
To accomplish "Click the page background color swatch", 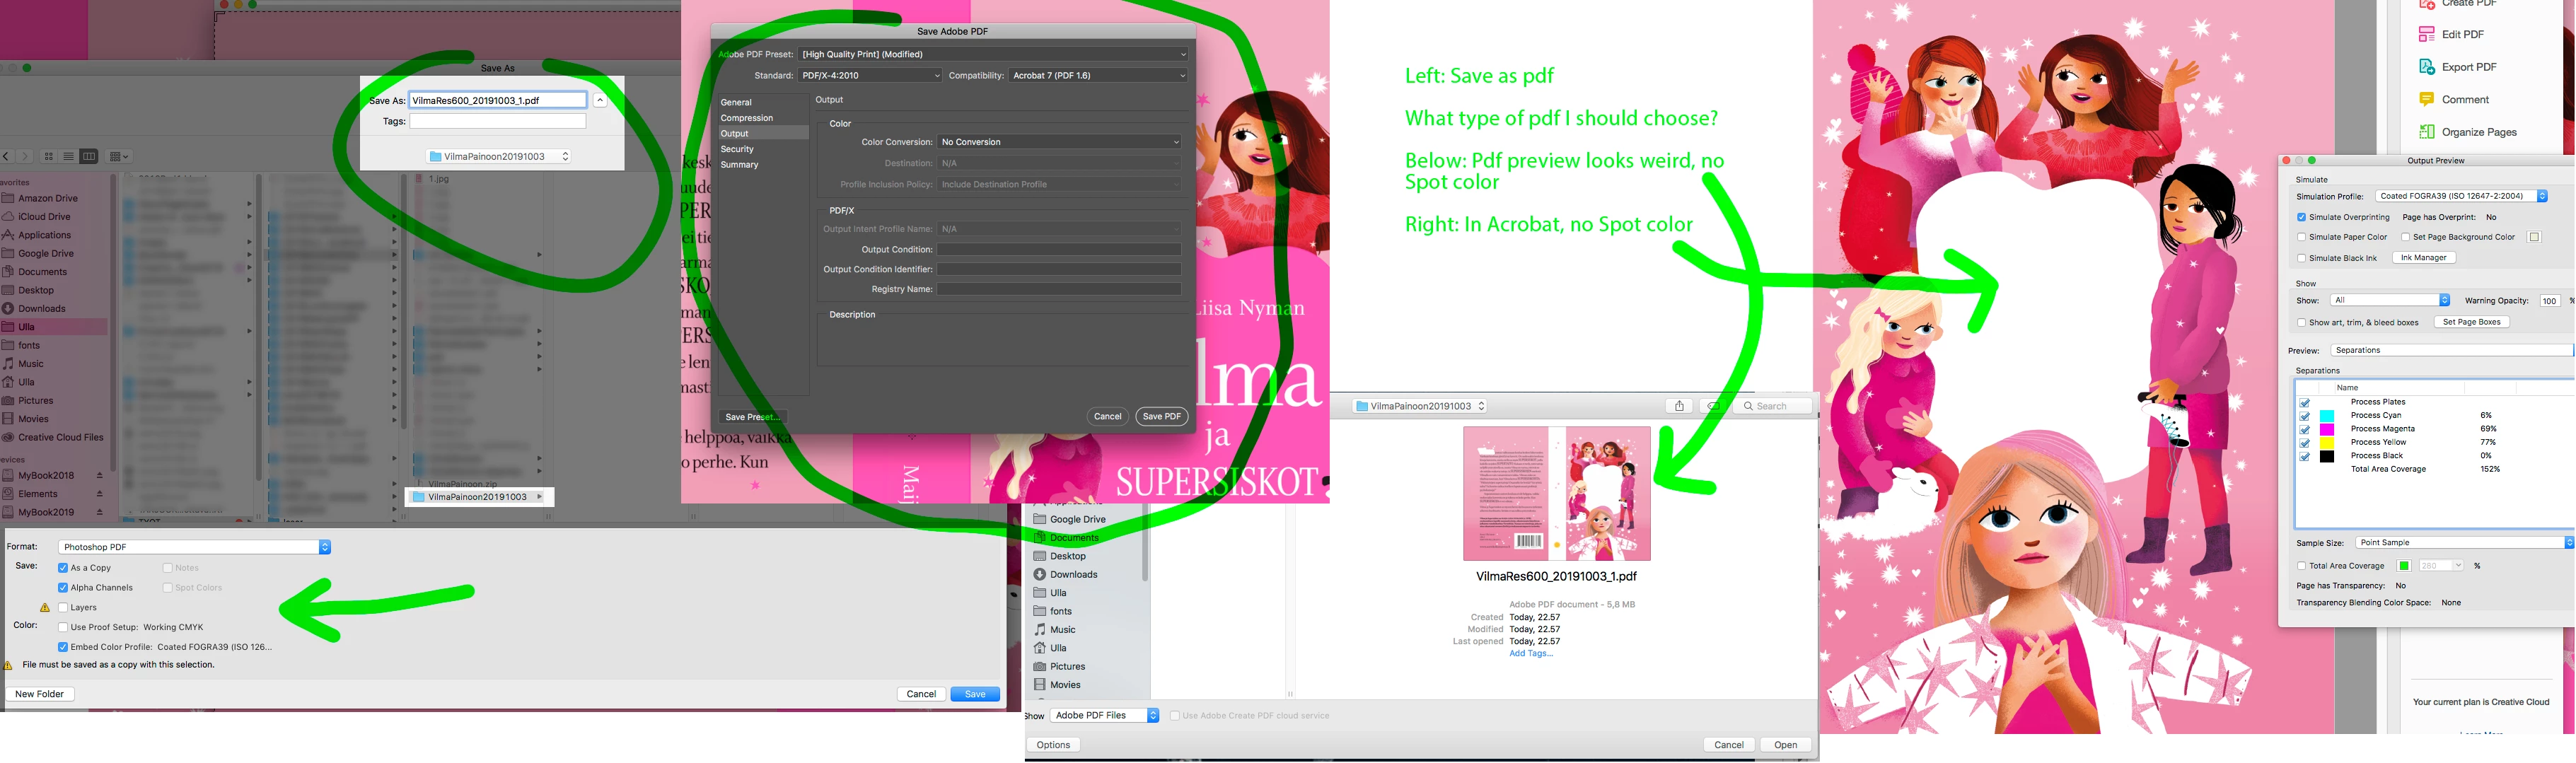I will [x=2534, y=237].
